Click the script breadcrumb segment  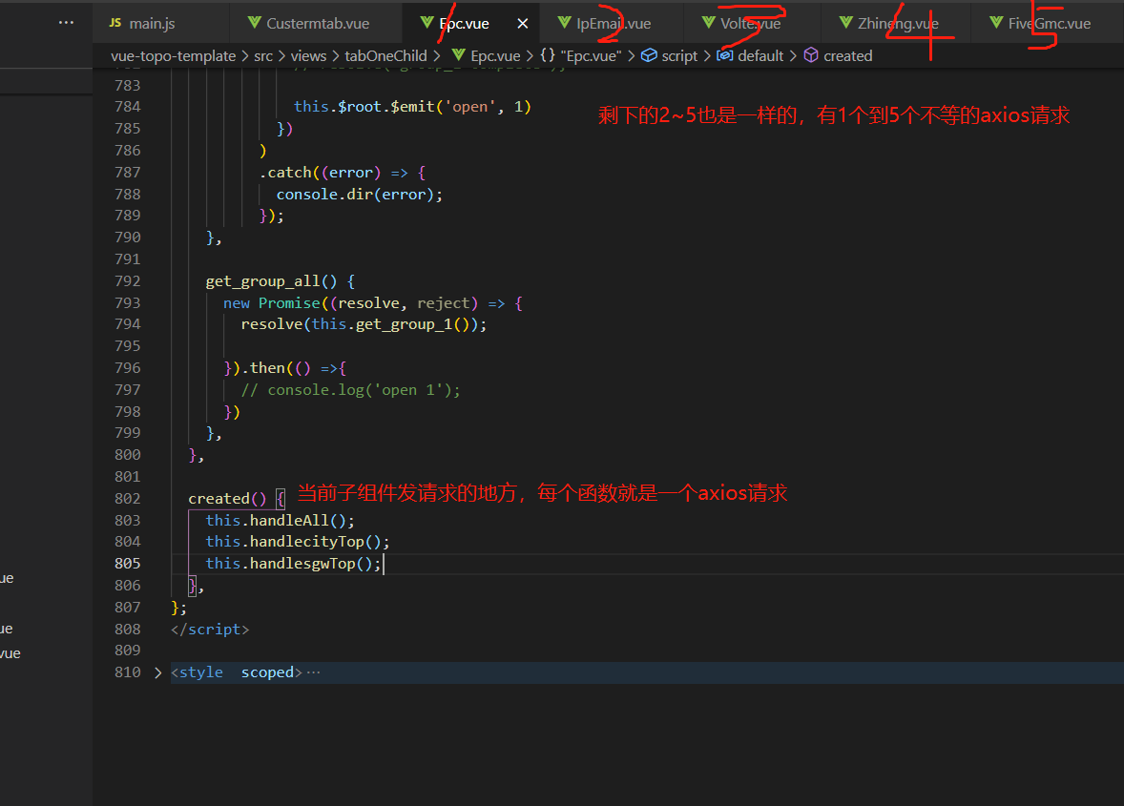679,56
